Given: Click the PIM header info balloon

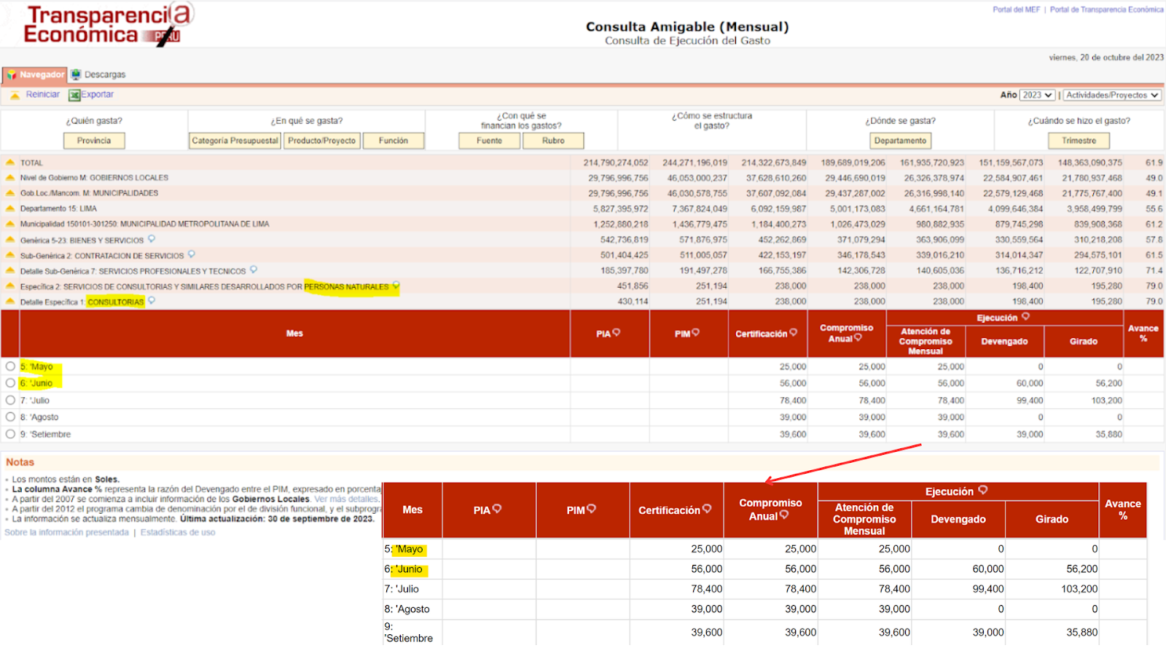Looking at the screenshot, I should tap(695, 332).
